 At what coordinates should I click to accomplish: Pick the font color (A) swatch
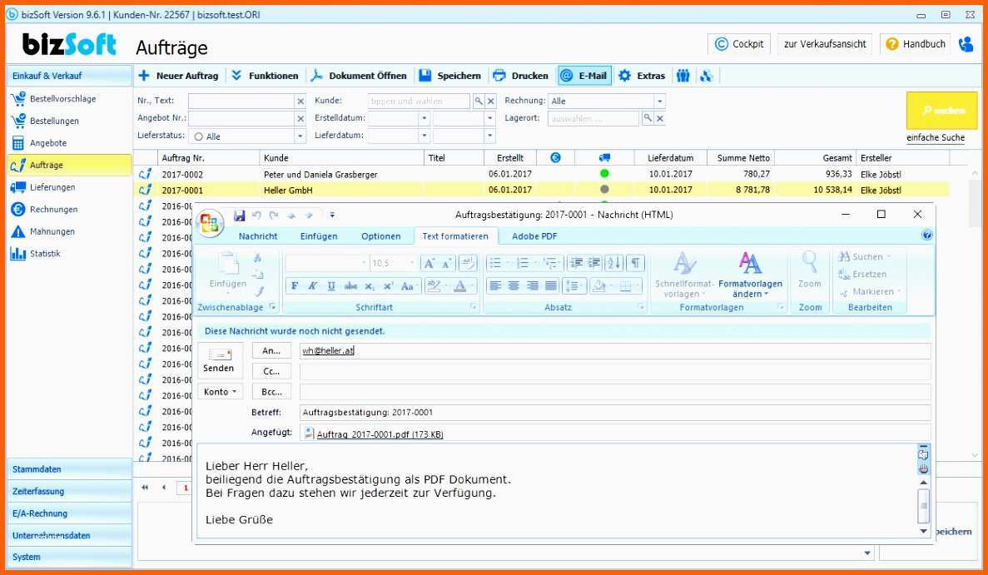click(460, 286)
